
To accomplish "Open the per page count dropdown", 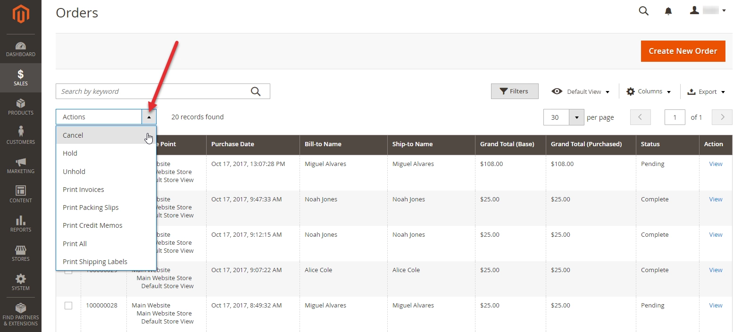I will [576, 117].
